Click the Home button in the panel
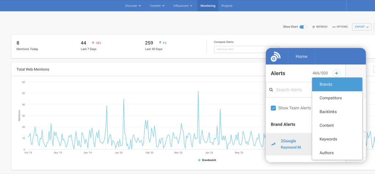The width and height of the screenshot is (375, 174). click(301, 57)
